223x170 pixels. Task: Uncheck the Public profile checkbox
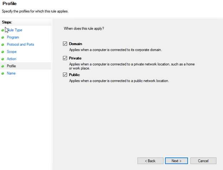pos(65,75)
